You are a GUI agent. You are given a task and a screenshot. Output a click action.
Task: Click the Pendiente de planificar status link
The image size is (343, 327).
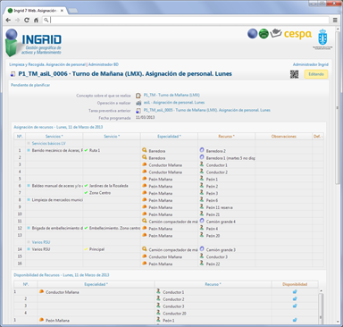pyautogui.click(x=30, y=85)
